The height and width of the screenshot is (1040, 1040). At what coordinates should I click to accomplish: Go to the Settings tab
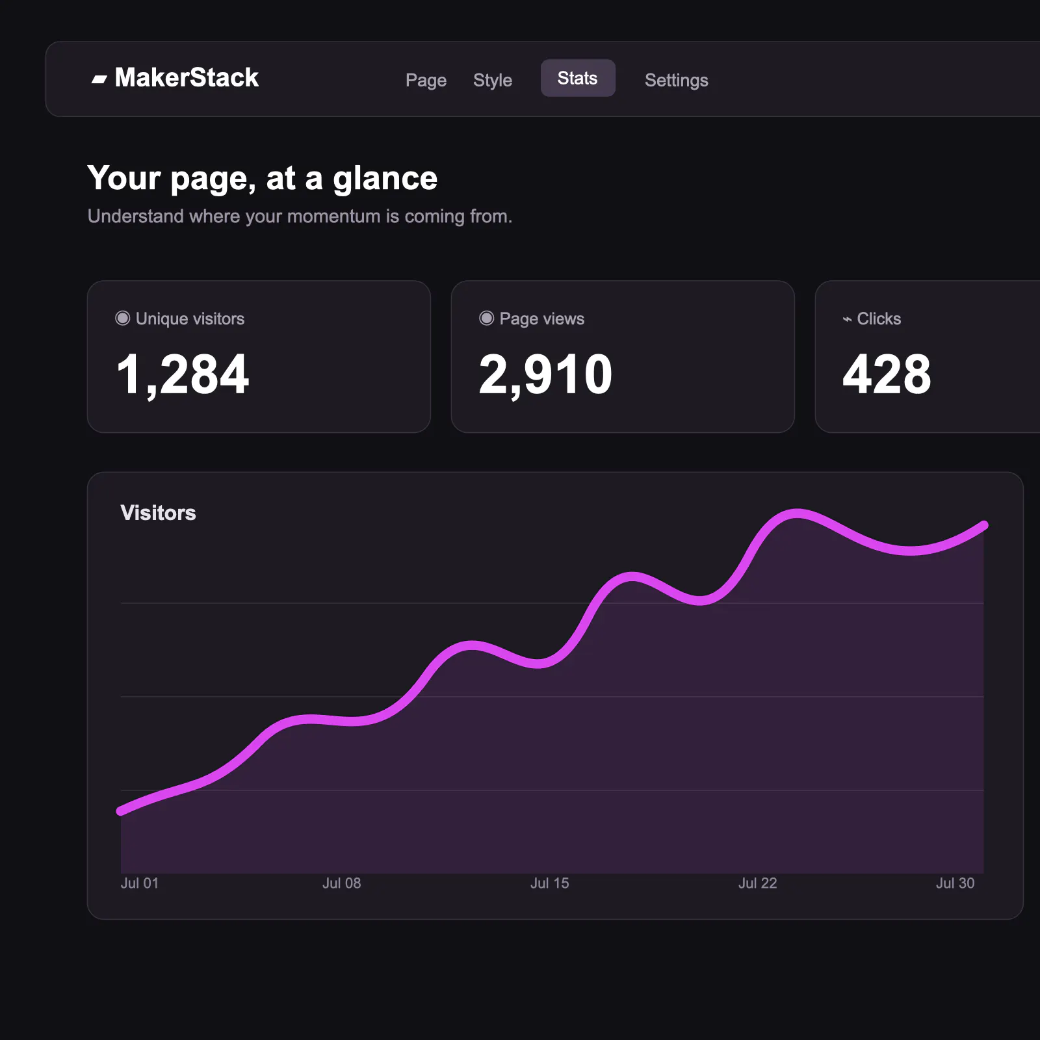point(676,80)
